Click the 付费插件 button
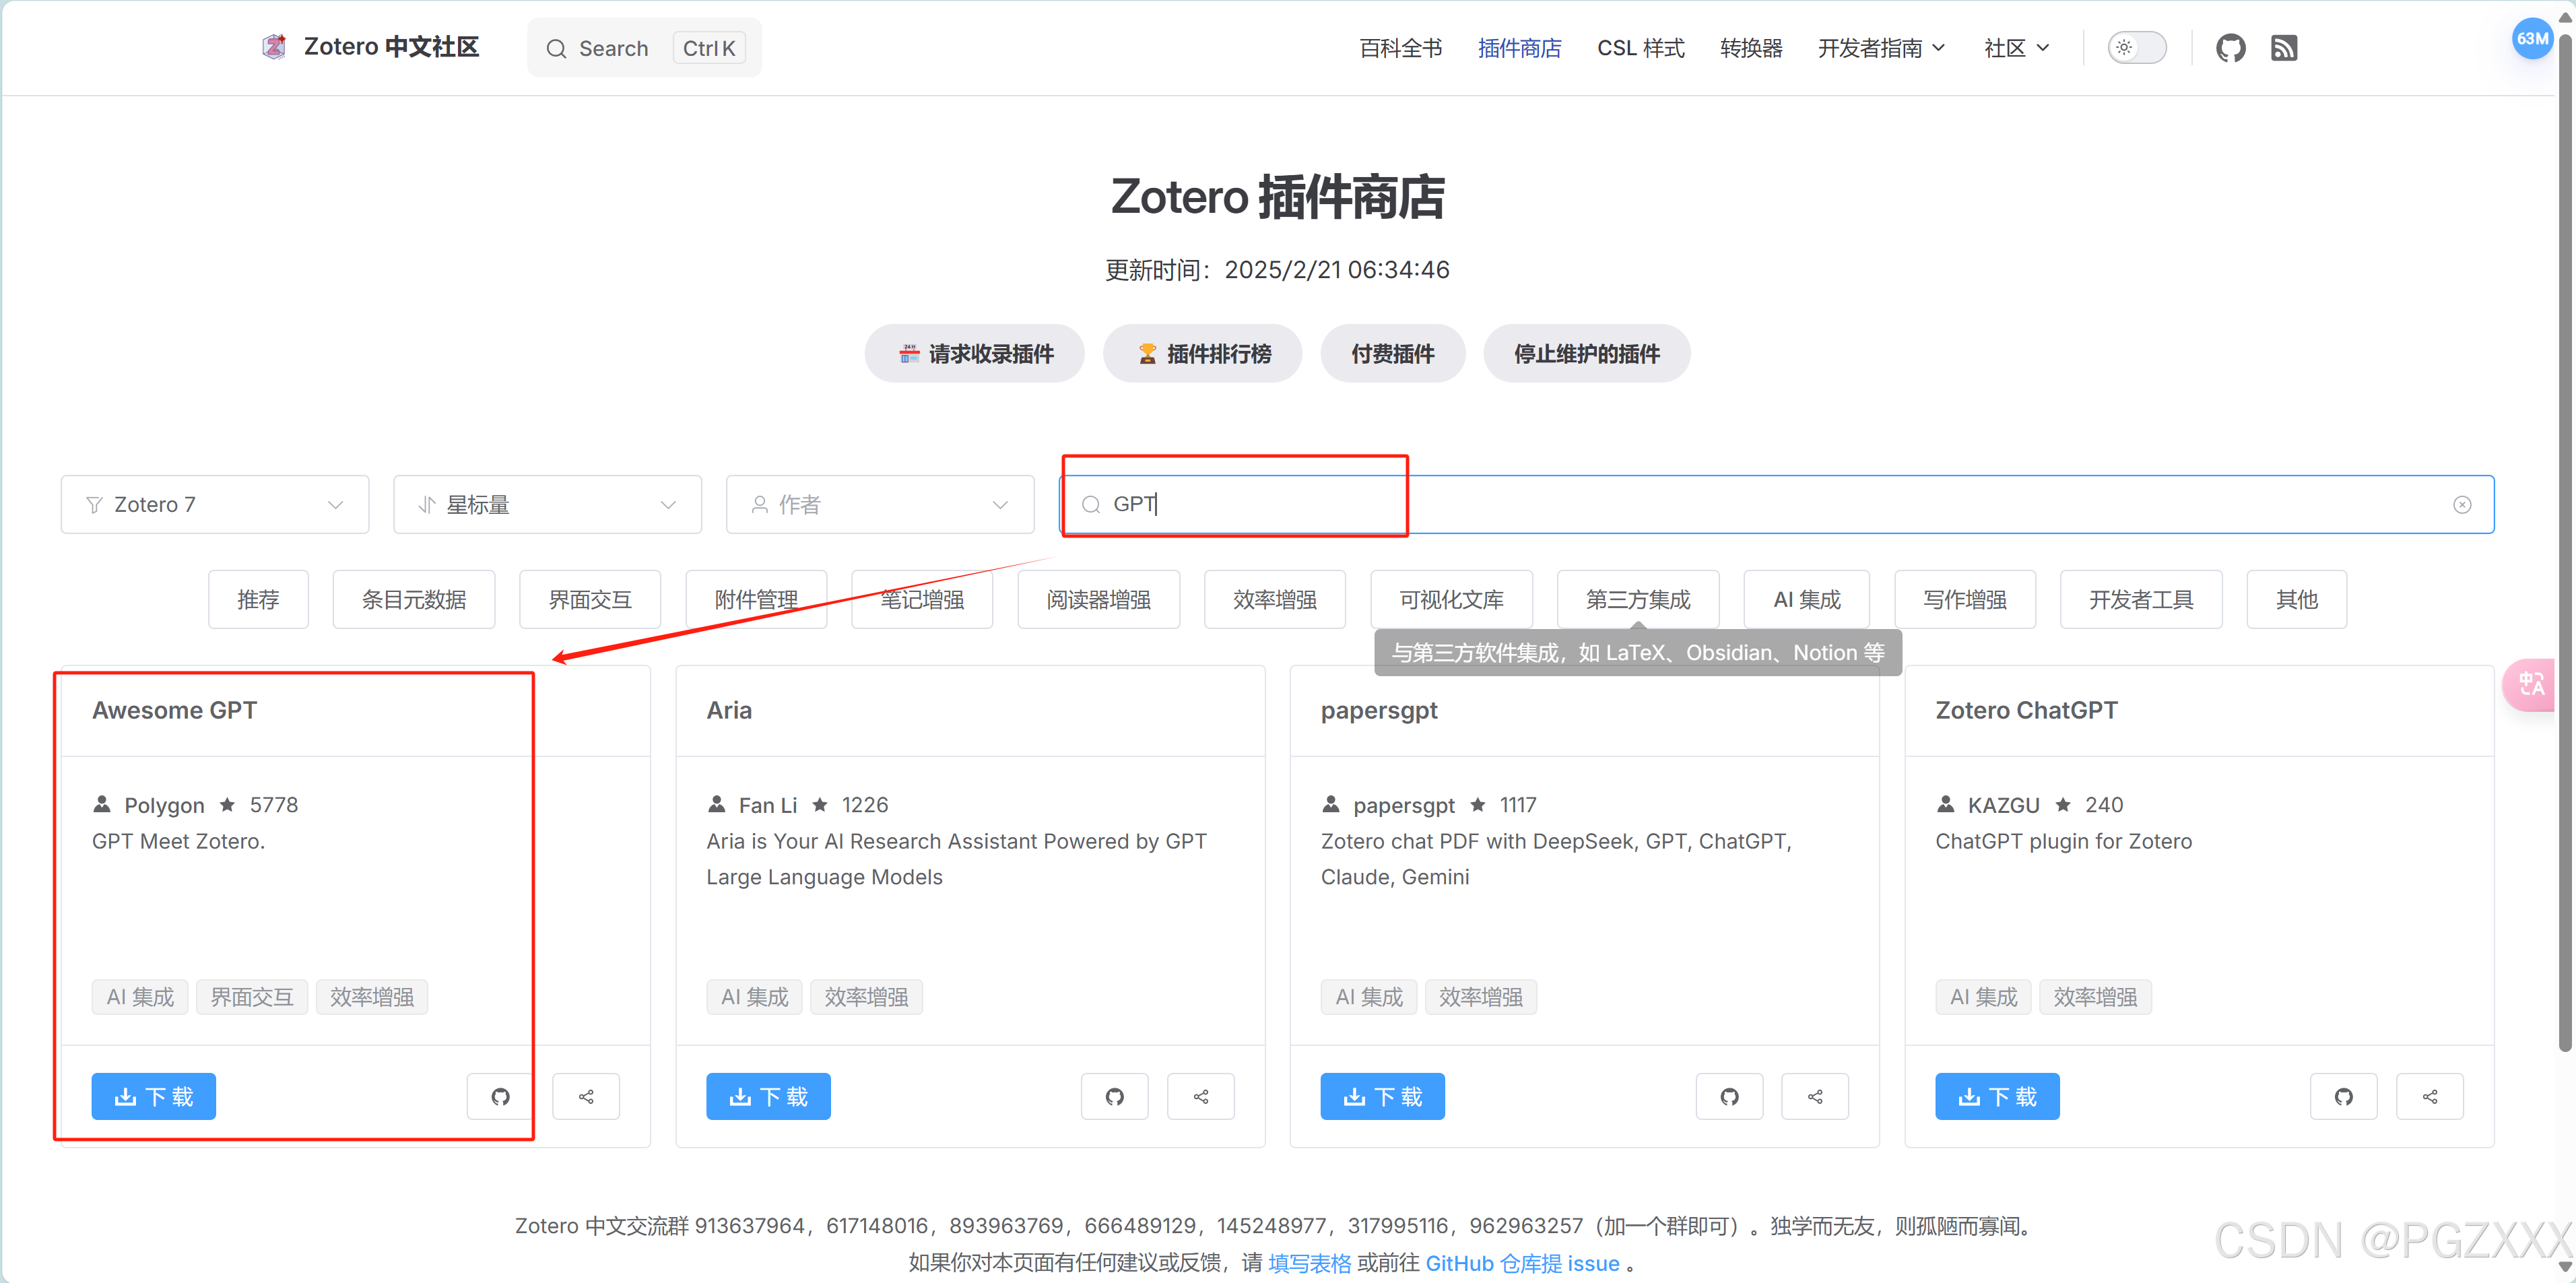Viewport: 2576px width, 1283px height. tap(1393, 354)
